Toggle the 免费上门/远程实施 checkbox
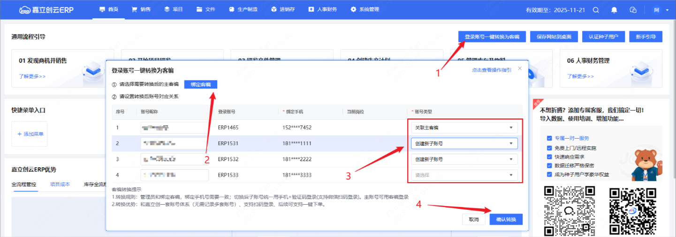Screen dimensions: 676x237 tap(549, 148)
